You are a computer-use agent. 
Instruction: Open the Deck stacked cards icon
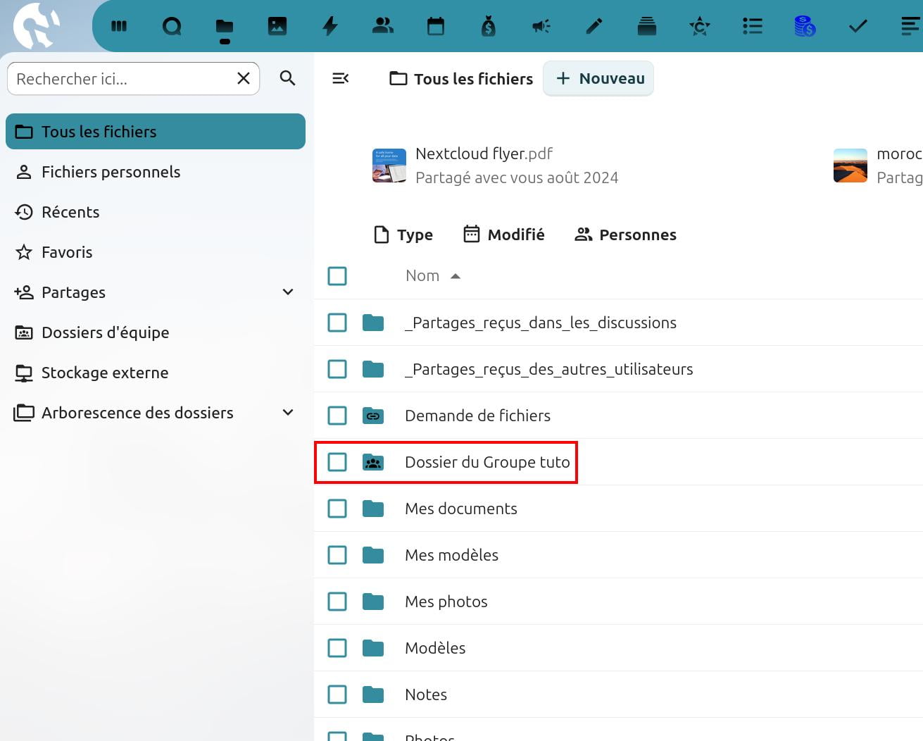coord(647,26)
